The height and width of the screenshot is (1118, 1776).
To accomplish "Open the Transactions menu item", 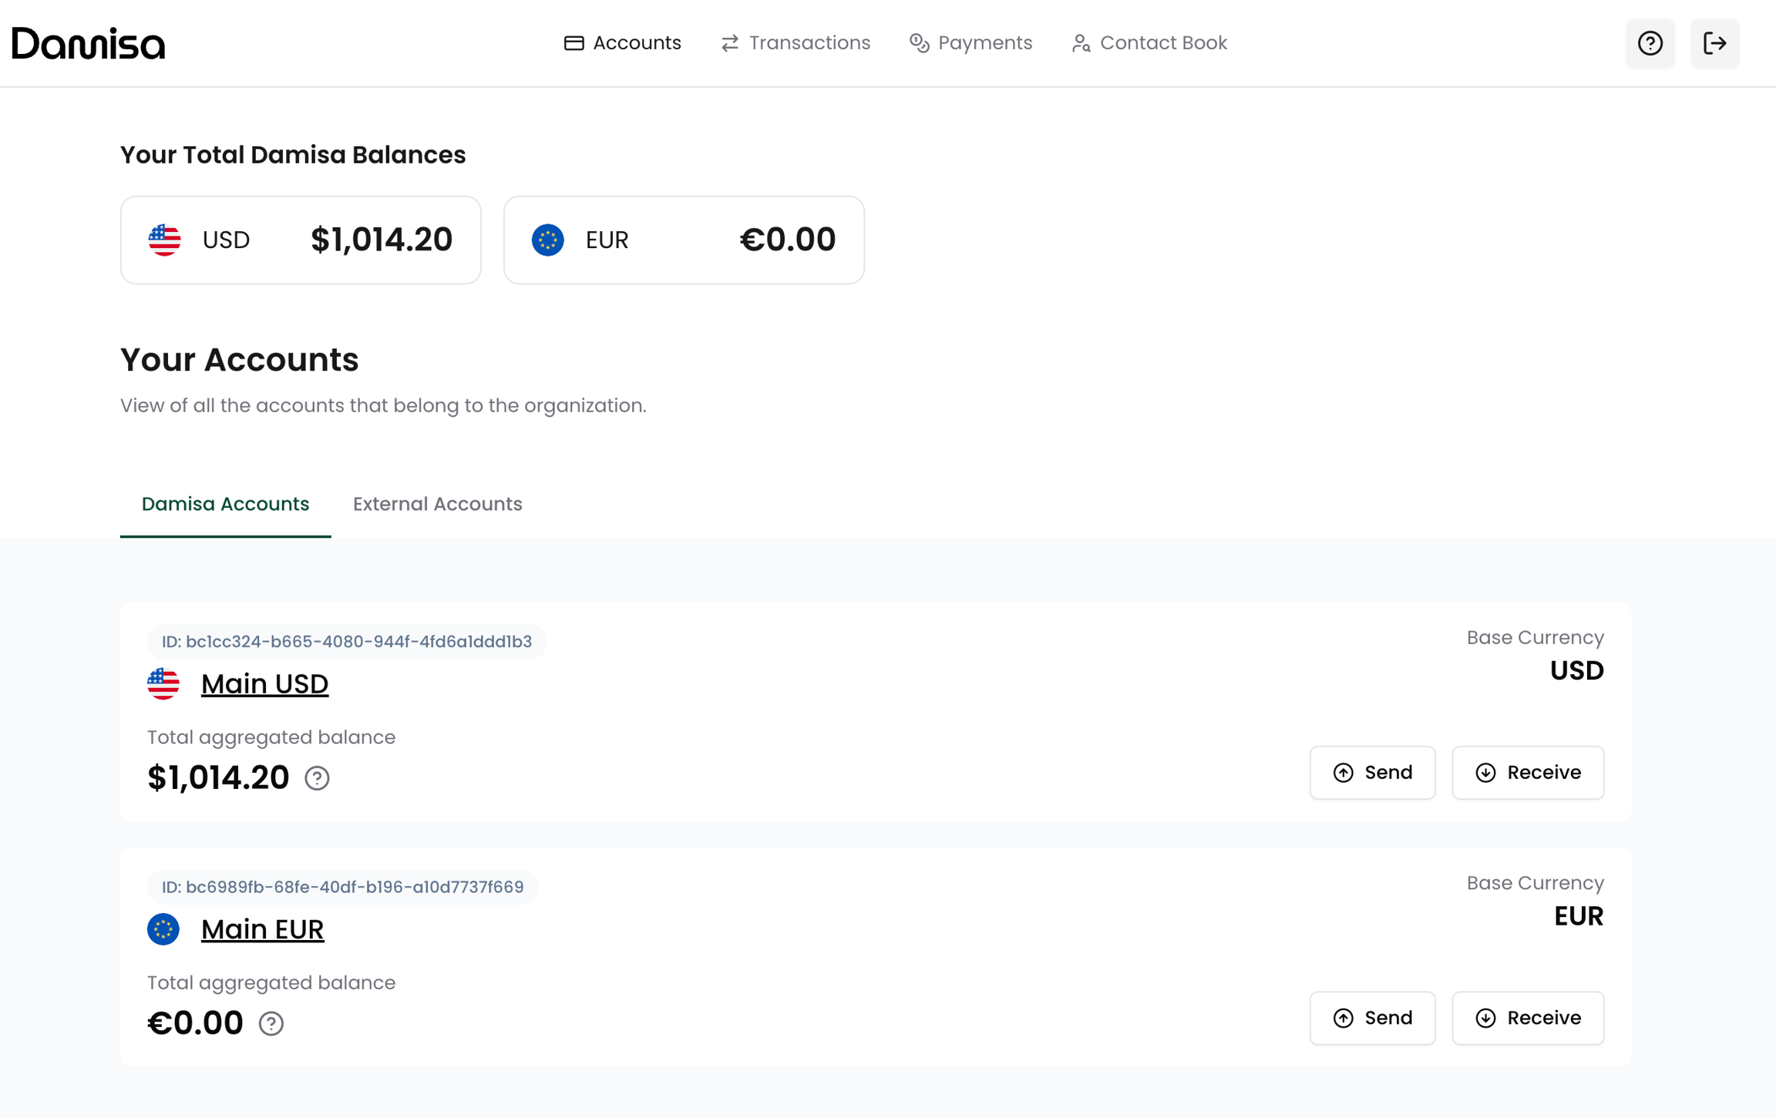I will click(795, 43).
